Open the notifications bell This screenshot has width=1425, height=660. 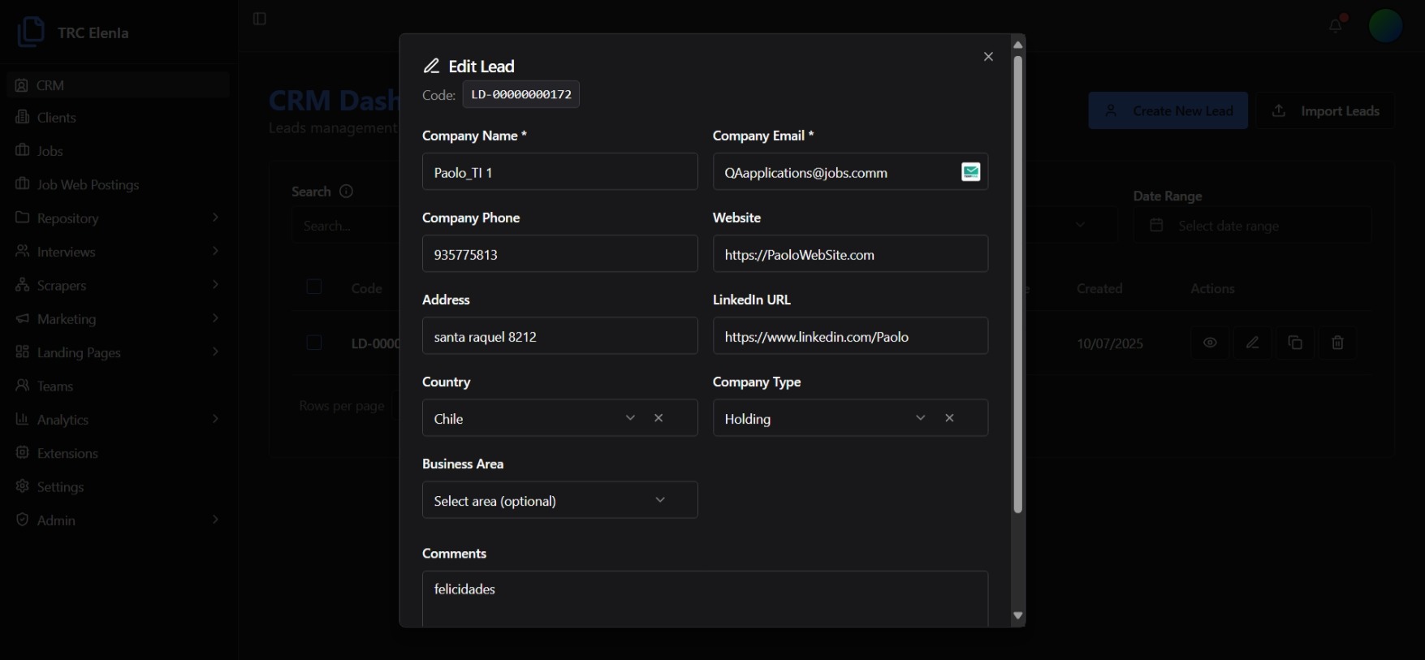(x=1335, y=26)
